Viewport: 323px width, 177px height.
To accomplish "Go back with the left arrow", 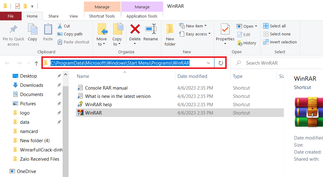I will [x=7, y=63].
